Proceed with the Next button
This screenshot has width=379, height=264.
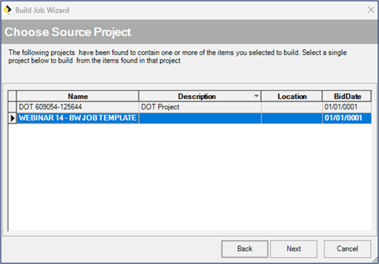(294, 249)
